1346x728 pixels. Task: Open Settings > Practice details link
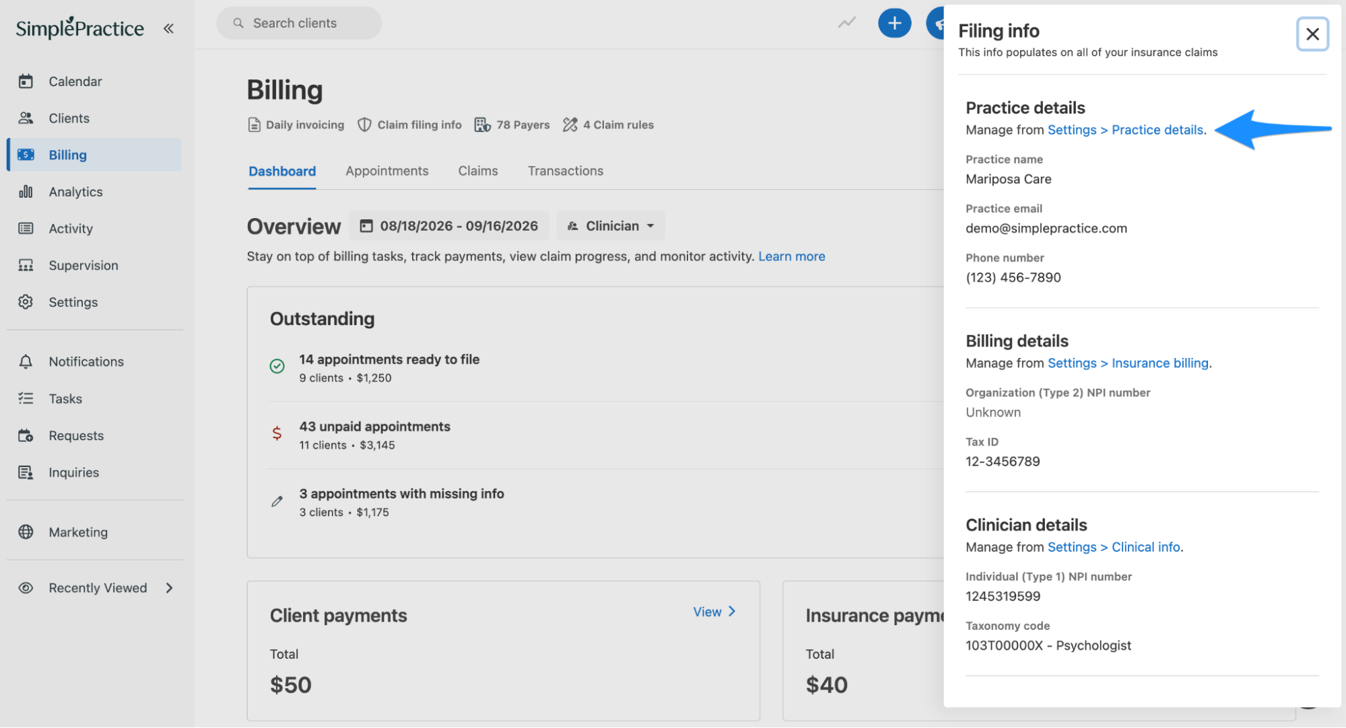[x=1126, y=131]
